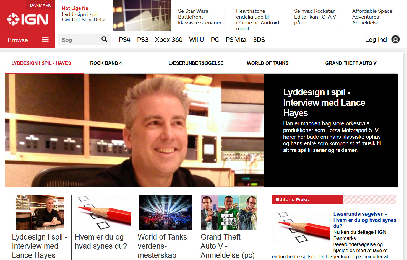The height and width of the screenshot is (260, 407).
Task: Open Hearthstone iPhone og Android headline
Action: click(257, 20)
